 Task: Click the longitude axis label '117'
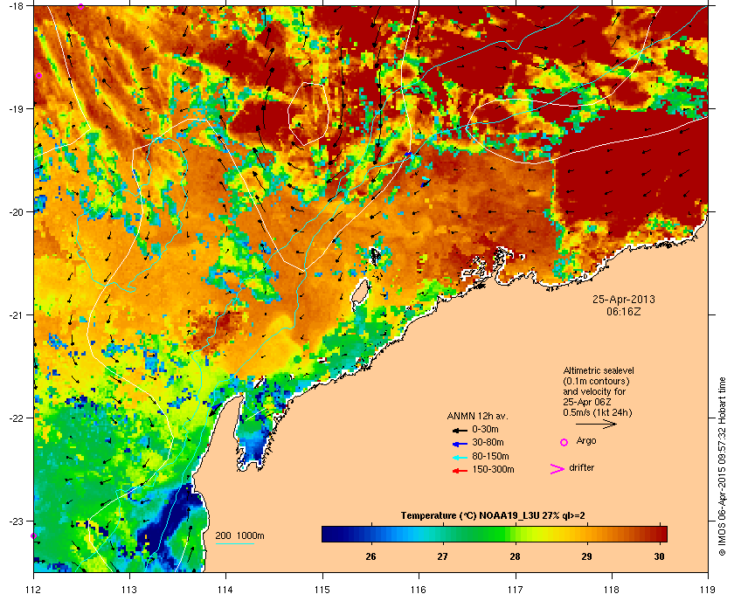tap(515, 589)
